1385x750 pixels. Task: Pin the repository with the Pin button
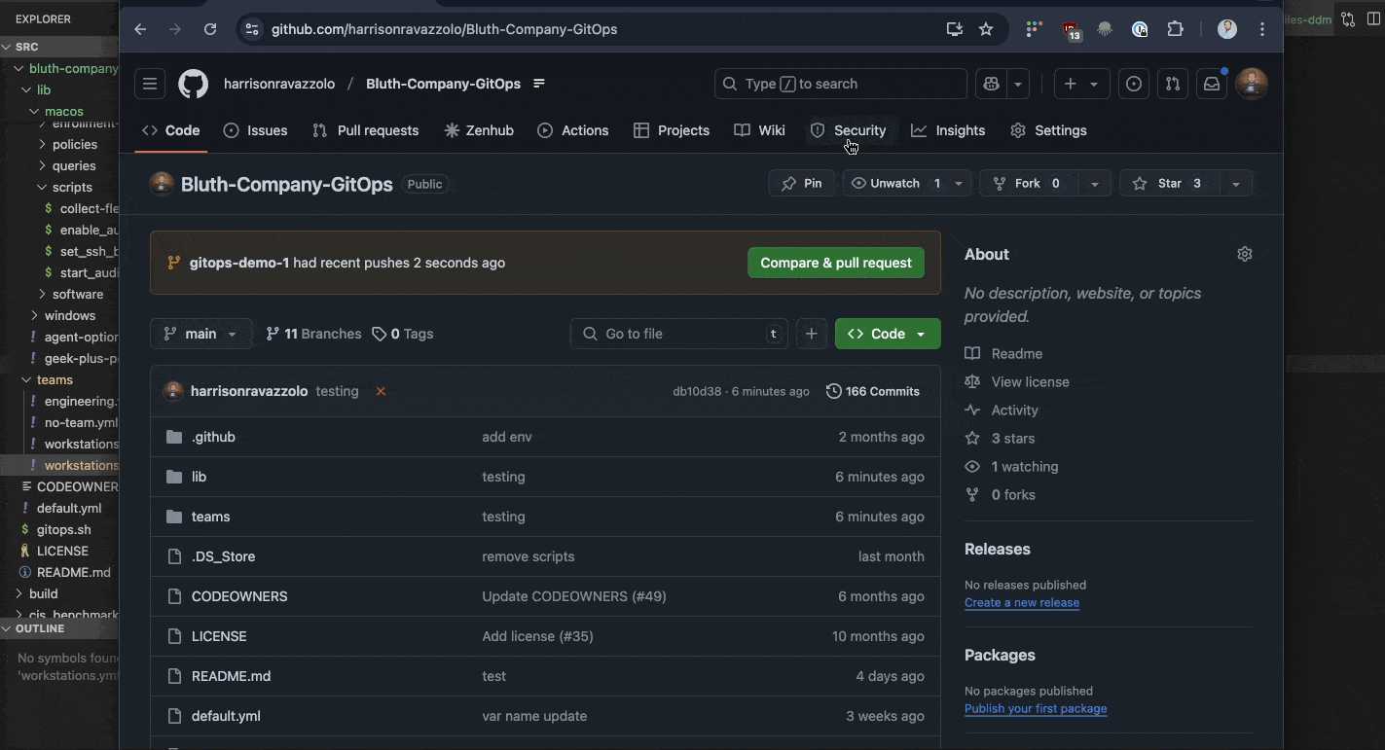[801, 183]
